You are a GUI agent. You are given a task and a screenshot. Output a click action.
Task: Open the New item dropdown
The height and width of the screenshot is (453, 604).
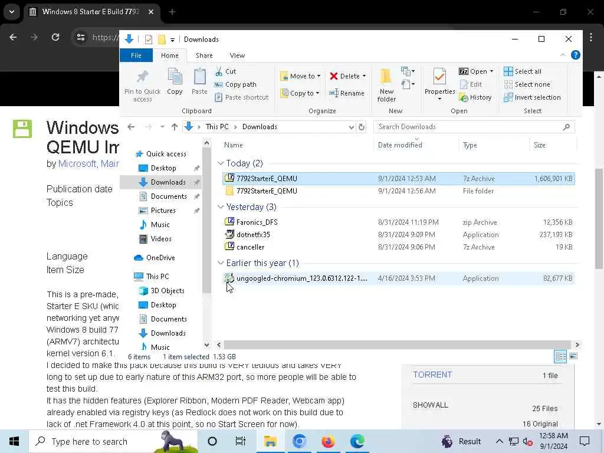tap(408, 71)
